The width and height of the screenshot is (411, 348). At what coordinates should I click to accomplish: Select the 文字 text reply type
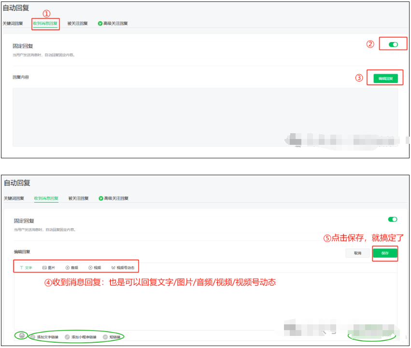[26, 267]
